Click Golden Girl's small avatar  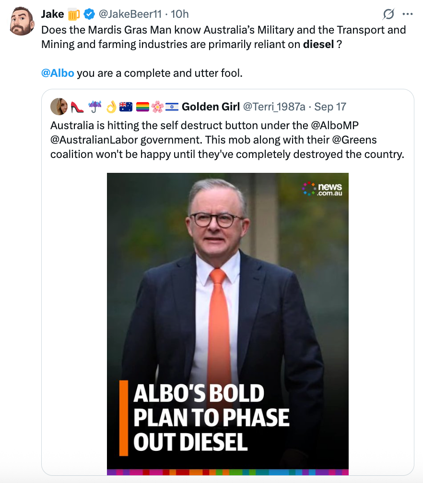click(59, 107)
